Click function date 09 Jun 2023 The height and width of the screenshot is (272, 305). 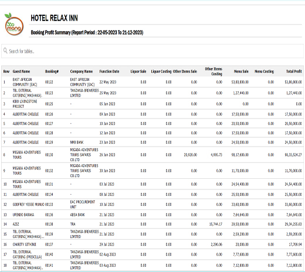point(107,114)
